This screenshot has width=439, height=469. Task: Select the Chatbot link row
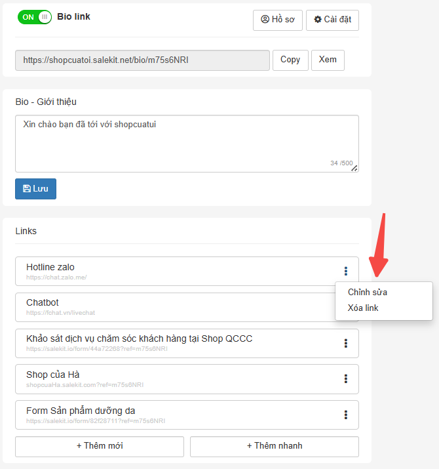[x=175, y=307]
